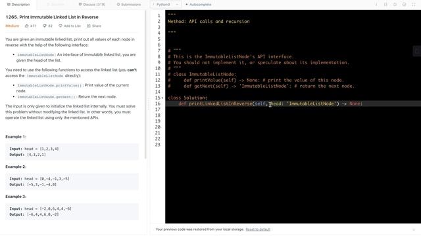Click 'ImmutableListNode.getNext()' code text
The height and width of the screenshot is (236, 421).
click(x=46, y=97)
